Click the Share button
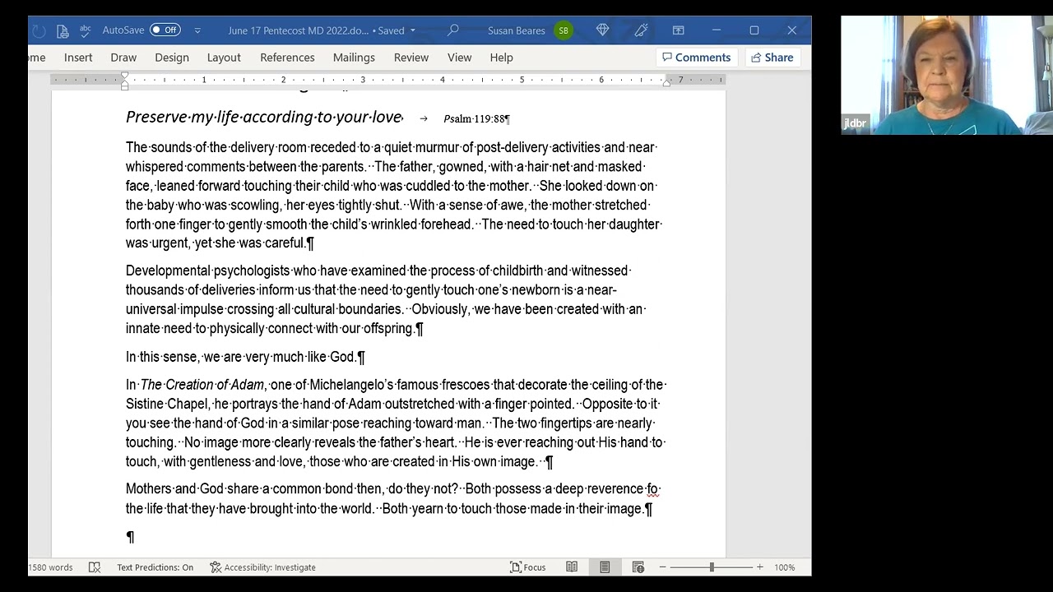The image size is (1053, 592). (772, 58)
